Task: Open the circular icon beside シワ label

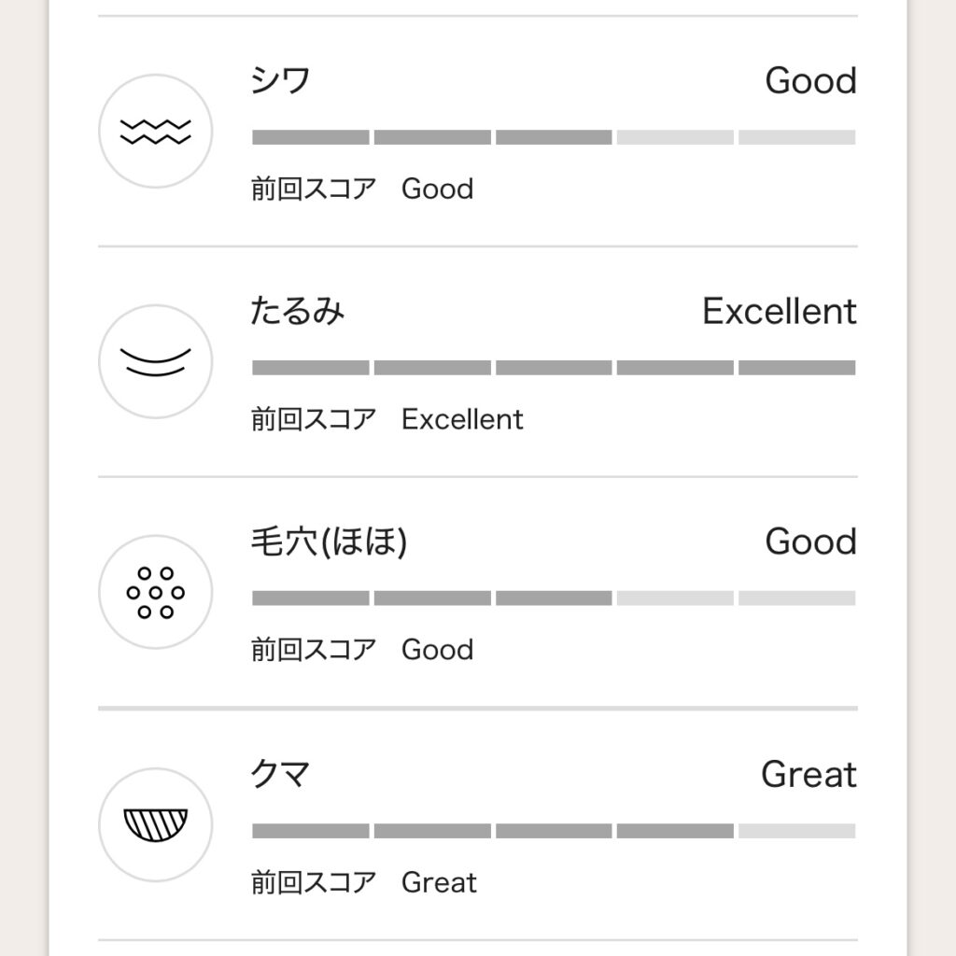Action: click(155, 131)
